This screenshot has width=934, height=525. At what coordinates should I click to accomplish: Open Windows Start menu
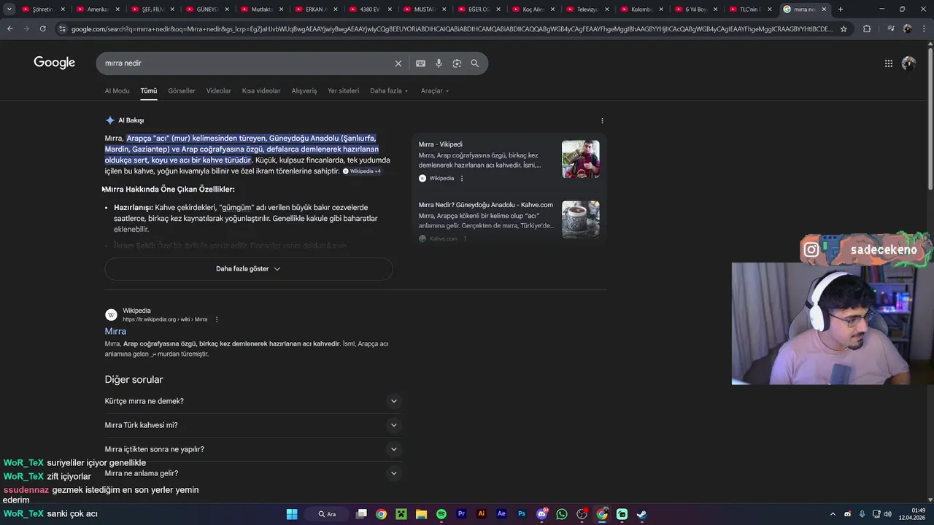click(292, 514)
